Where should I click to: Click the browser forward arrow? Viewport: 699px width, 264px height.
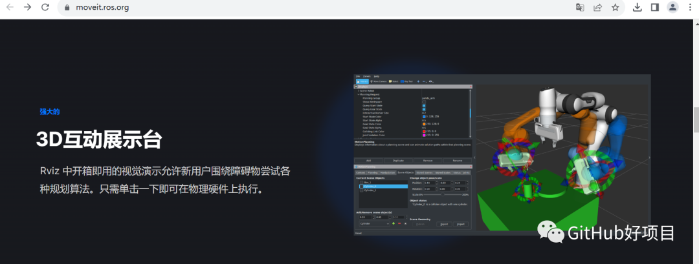tap(27, 7)
